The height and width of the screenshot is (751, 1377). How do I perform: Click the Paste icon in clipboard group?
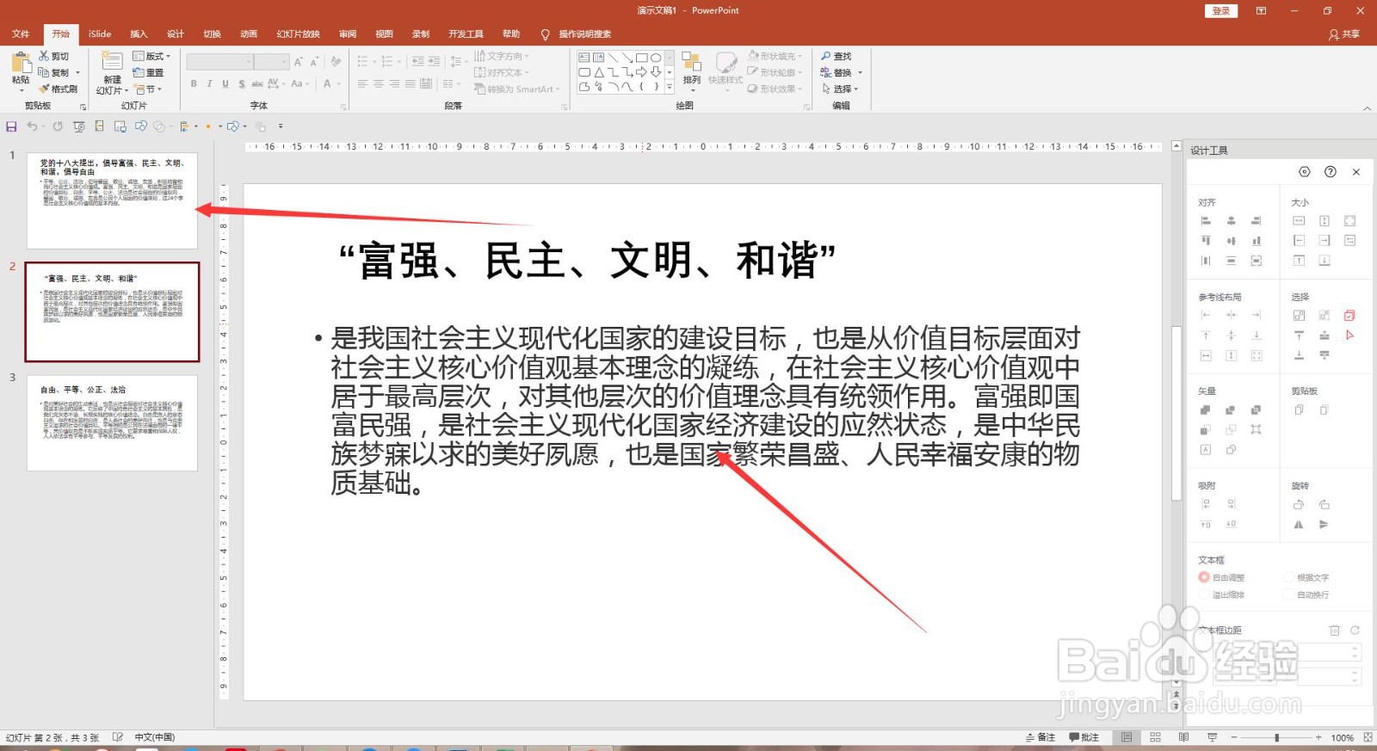click(x=21, y=64)
